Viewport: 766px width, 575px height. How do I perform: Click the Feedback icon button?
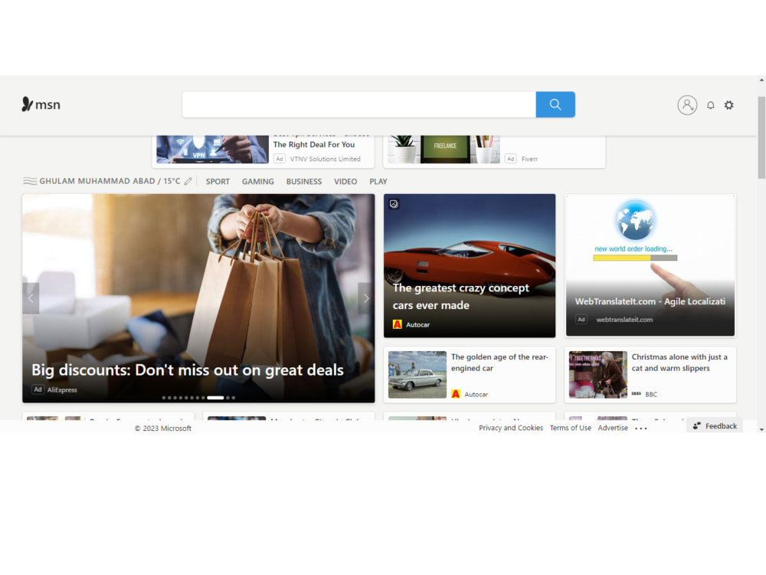[x=715, y=426]
